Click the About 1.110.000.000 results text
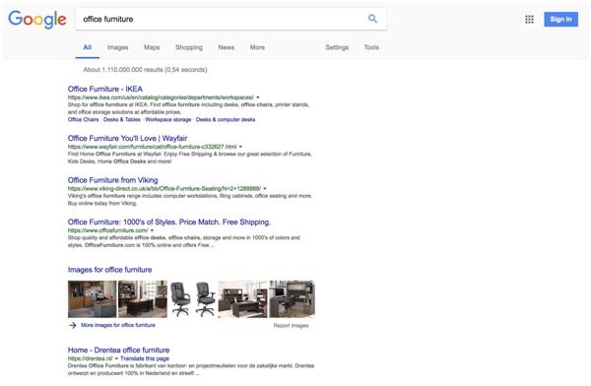This screenshot has height=386, width=591. point(145,70)
